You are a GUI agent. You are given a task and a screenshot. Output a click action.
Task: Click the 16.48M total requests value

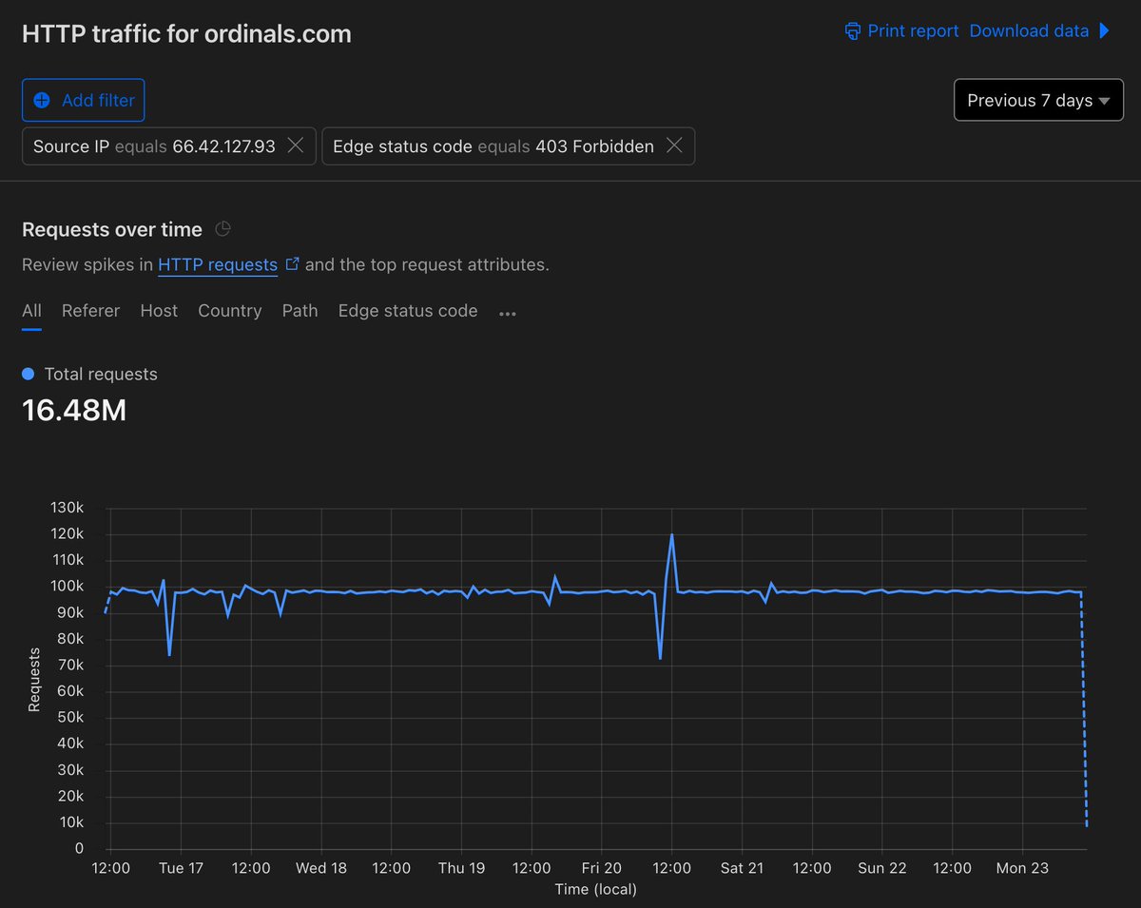coord(74,411)
